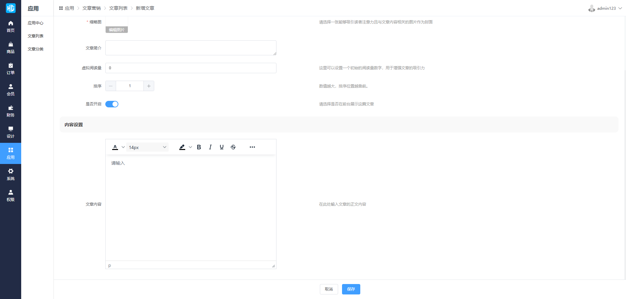
Task: Open 订单 section in the sidebar
Action: coord(10,69)
